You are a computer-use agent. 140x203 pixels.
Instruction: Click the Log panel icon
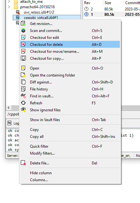coord(9,123)
